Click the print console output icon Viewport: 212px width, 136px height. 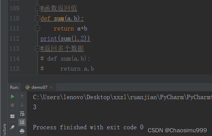click(22, 131)
